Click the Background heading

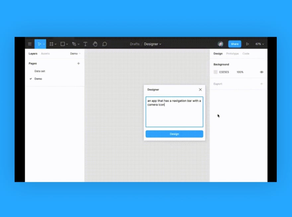point(221,64)
